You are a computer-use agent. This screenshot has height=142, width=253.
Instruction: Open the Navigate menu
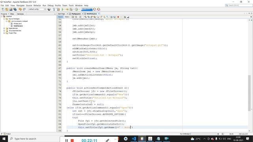(20, 6)
